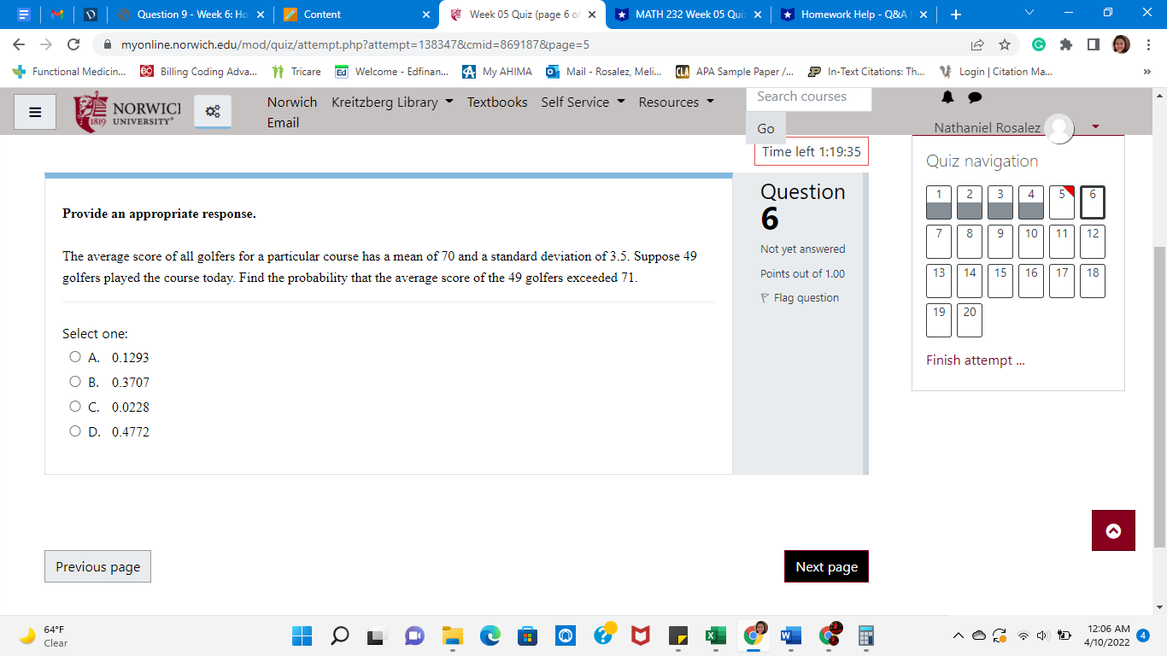Expand the Kreitzberg Library dropdown
The image size is (1167, 656).
(392, 102)
